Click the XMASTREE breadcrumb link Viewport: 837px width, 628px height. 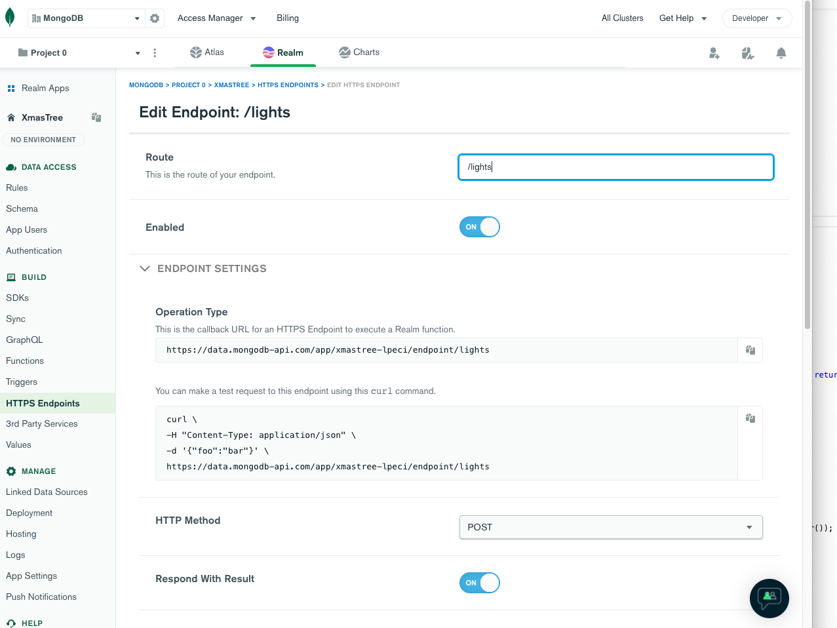point(231,85)
